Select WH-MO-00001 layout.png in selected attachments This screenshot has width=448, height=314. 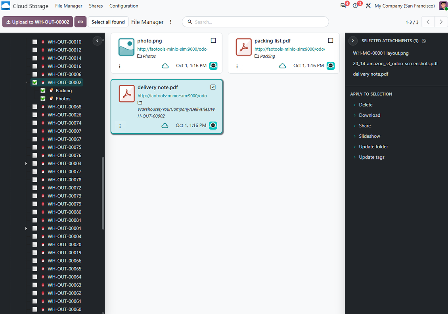[381, 53]
